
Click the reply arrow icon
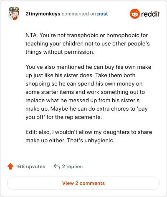[57, 167]
